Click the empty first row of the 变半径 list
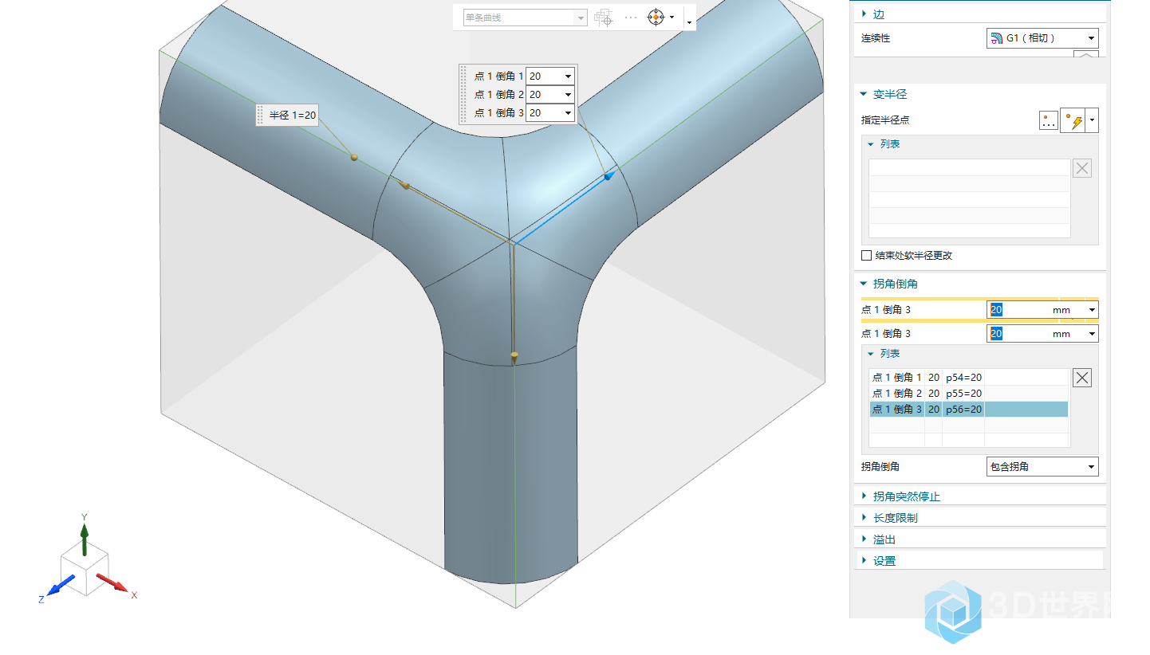Image resolution: width=1150 pixels, height=655 pixels. point(969,167)
